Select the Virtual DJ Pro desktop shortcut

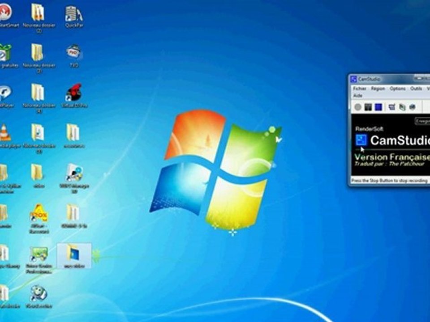pyautogui.click(x=74, y=96)
